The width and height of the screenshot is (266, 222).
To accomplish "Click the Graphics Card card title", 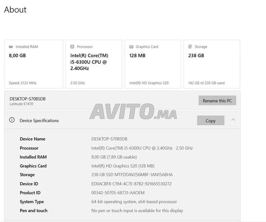I will pyautogui.click(x=147, y=47).
